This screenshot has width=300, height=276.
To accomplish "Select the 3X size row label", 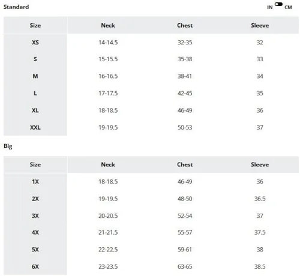I will pyautogui.click(x=35, y=216).
